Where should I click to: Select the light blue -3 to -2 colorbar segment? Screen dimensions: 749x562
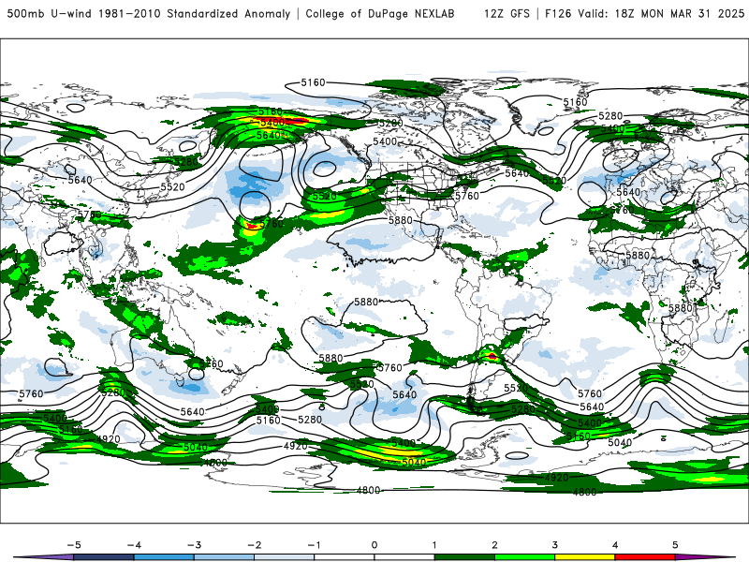coord(224,557)
